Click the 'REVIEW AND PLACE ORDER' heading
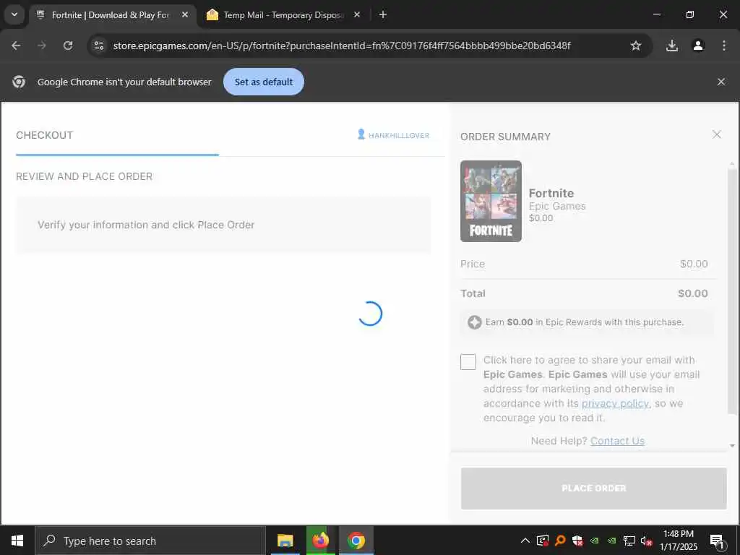The height and width of the screenshot is (555, 740). (85, 176)
